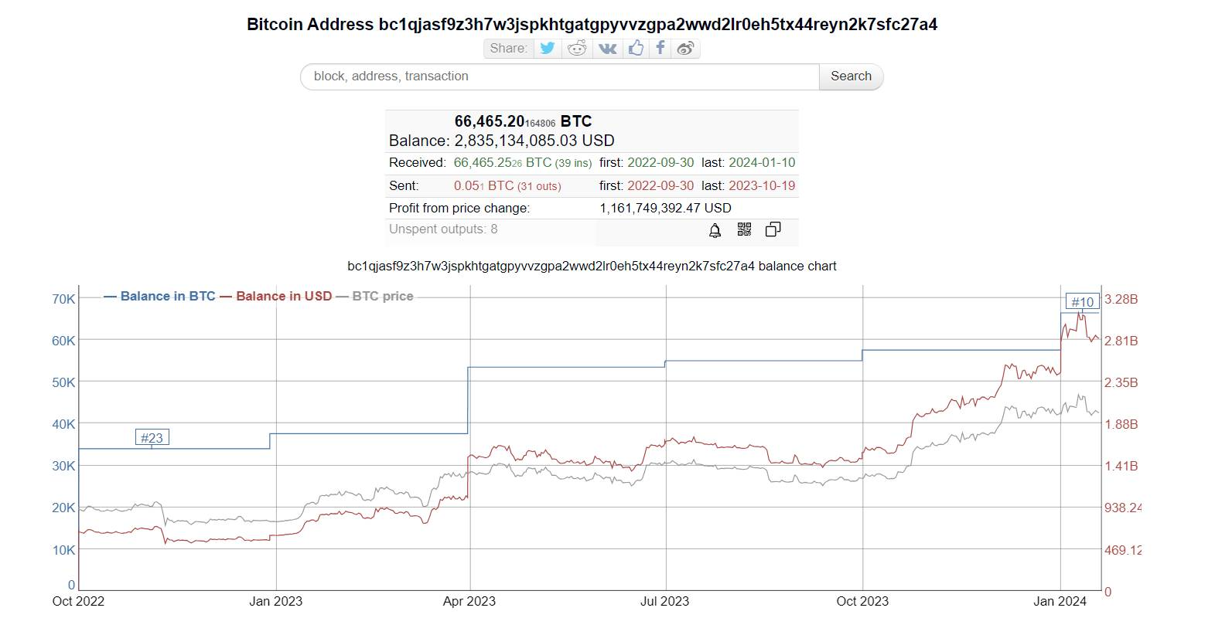Share the address on Twitter

pyautogui.click(x=548, y=48)
